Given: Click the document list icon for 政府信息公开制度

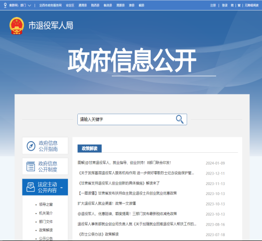Looking at the screenshot, I should click(x=31, y=166).
